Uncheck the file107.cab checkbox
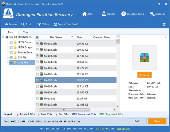 tap(37, 80)
